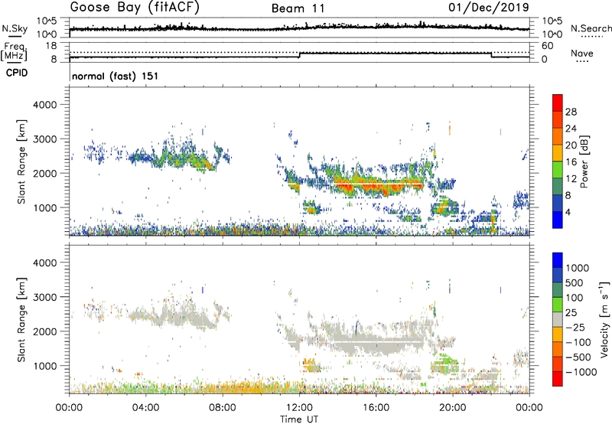Click the "Velocity [m s⁻¹]" colorbar title
612x424 pixels.
(x=604, y=319)
